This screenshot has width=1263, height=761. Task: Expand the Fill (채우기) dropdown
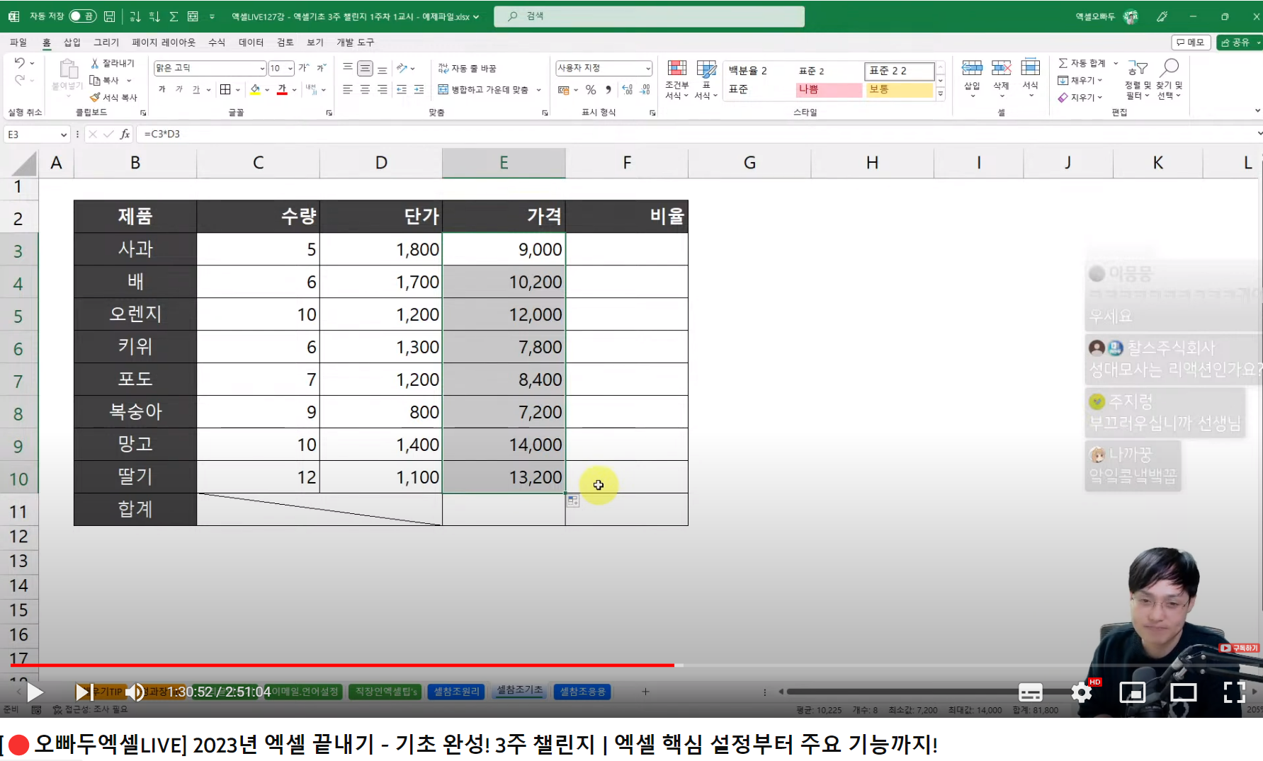(1099, 80)
